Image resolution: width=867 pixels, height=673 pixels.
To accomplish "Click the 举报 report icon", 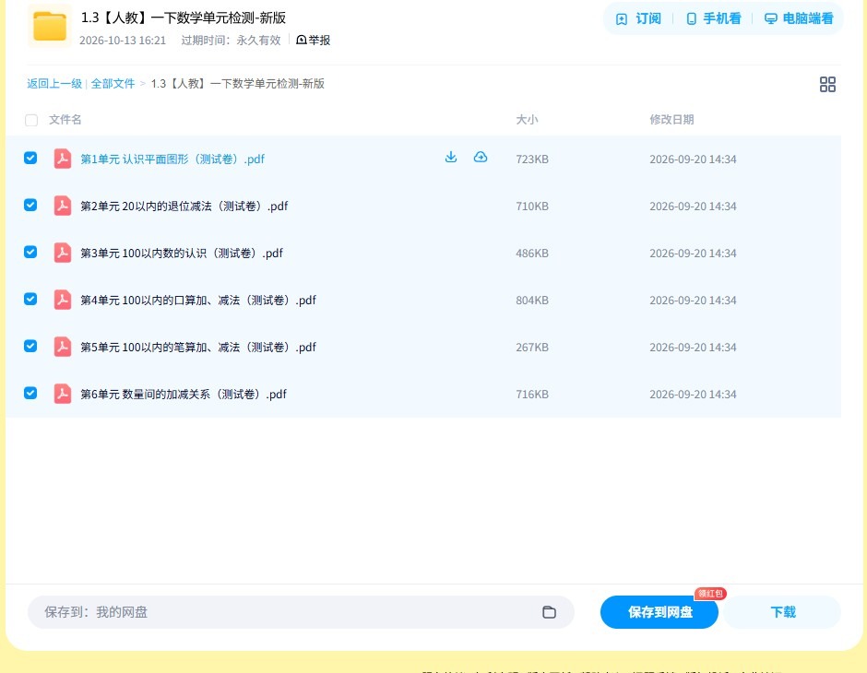I will [x=302, y=40].
